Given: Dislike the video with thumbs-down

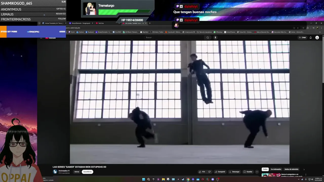Looking at the screenshot, I should click(x=209, y=172).
